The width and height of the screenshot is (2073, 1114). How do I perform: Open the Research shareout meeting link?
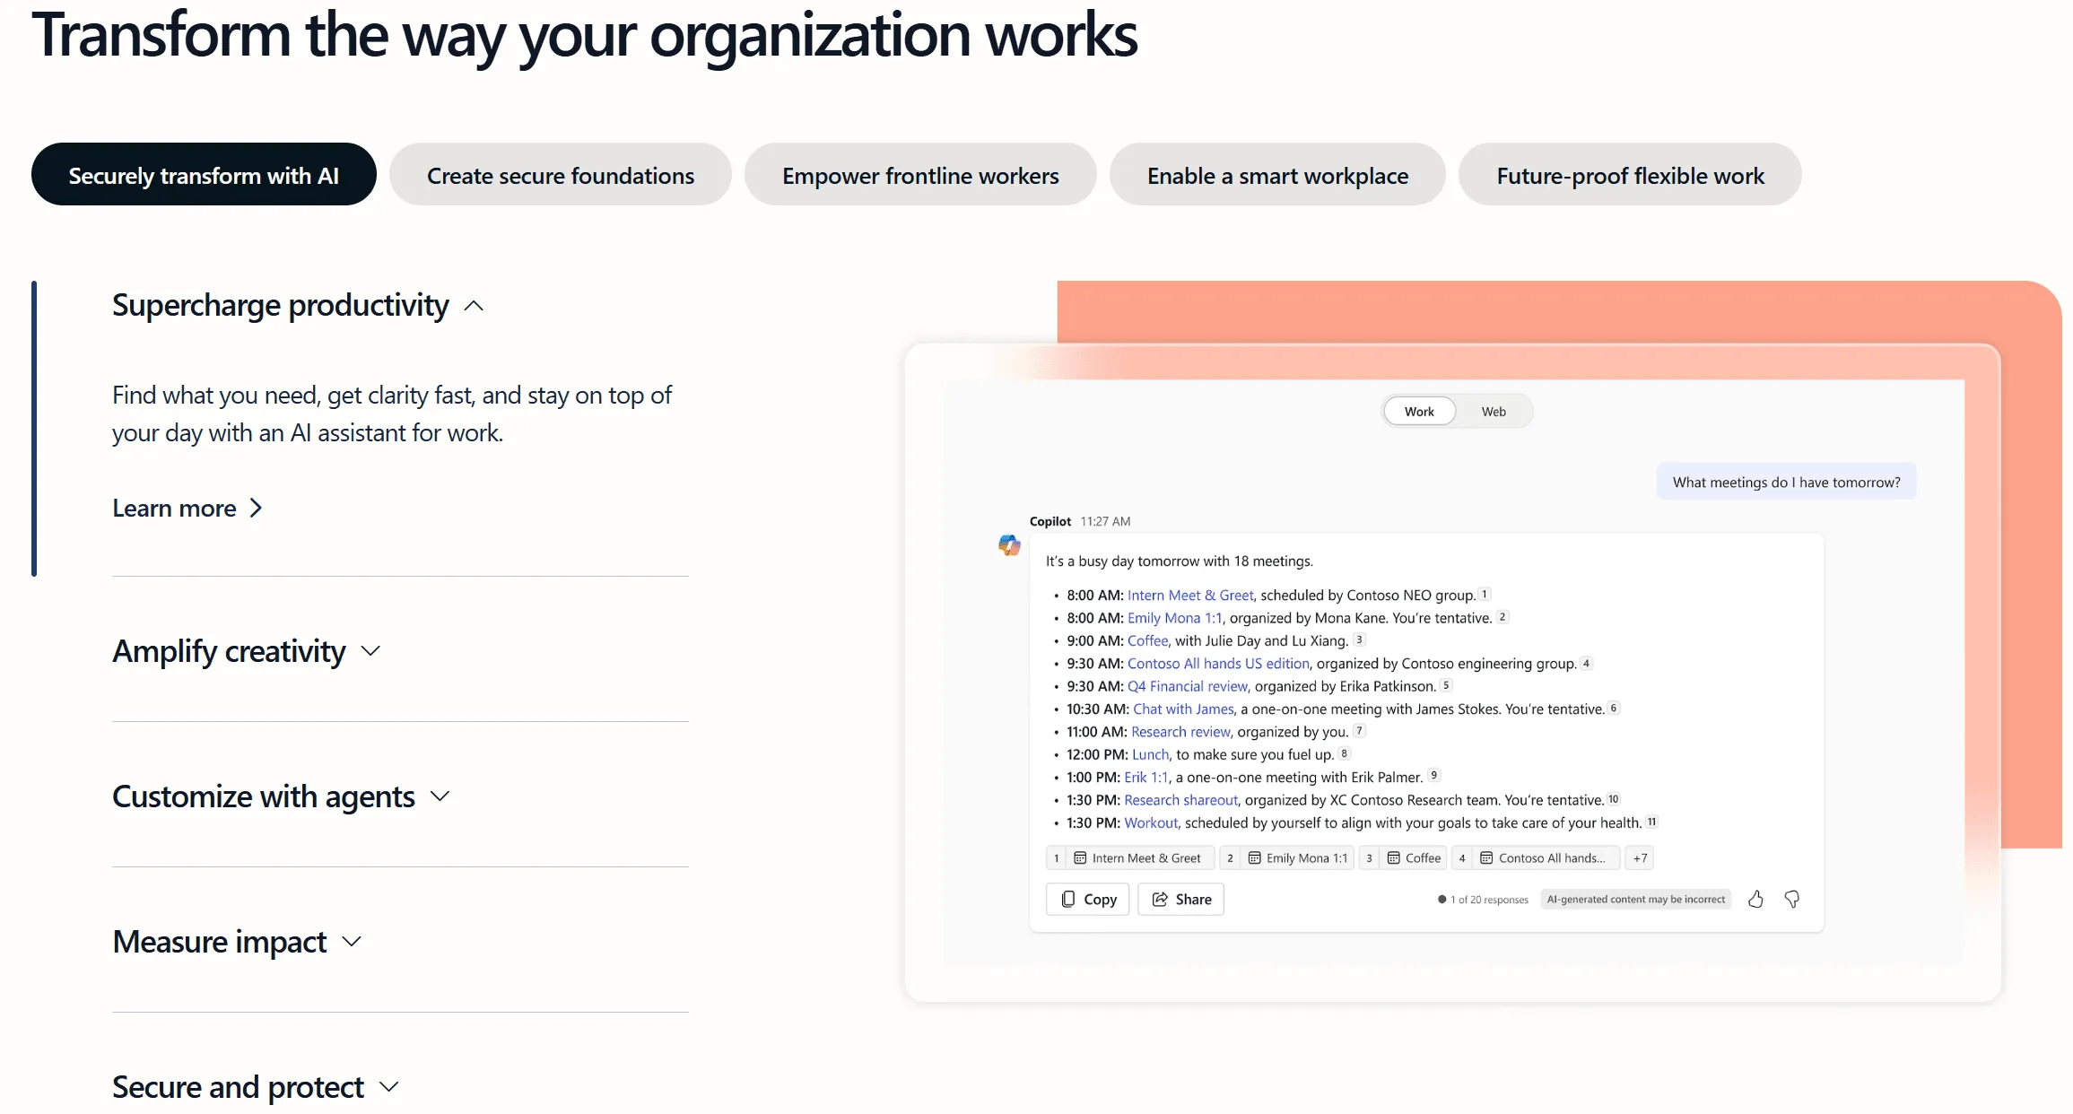pos(1180,800)
